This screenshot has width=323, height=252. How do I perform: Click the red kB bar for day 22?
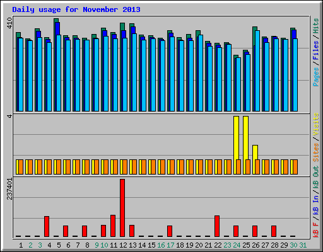pyautogui.click(x=217, y=226)
